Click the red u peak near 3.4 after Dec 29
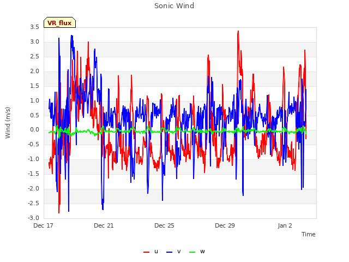 click(238, 32)
